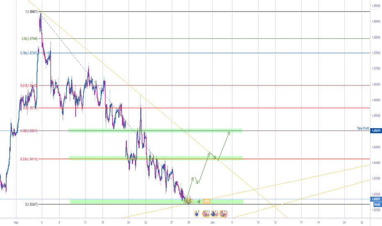Click date 15 on the time axis

click(102, 223)
